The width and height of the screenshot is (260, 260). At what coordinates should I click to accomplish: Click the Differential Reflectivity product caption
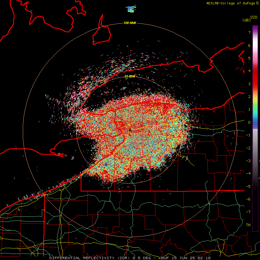[x=130, y=258]
